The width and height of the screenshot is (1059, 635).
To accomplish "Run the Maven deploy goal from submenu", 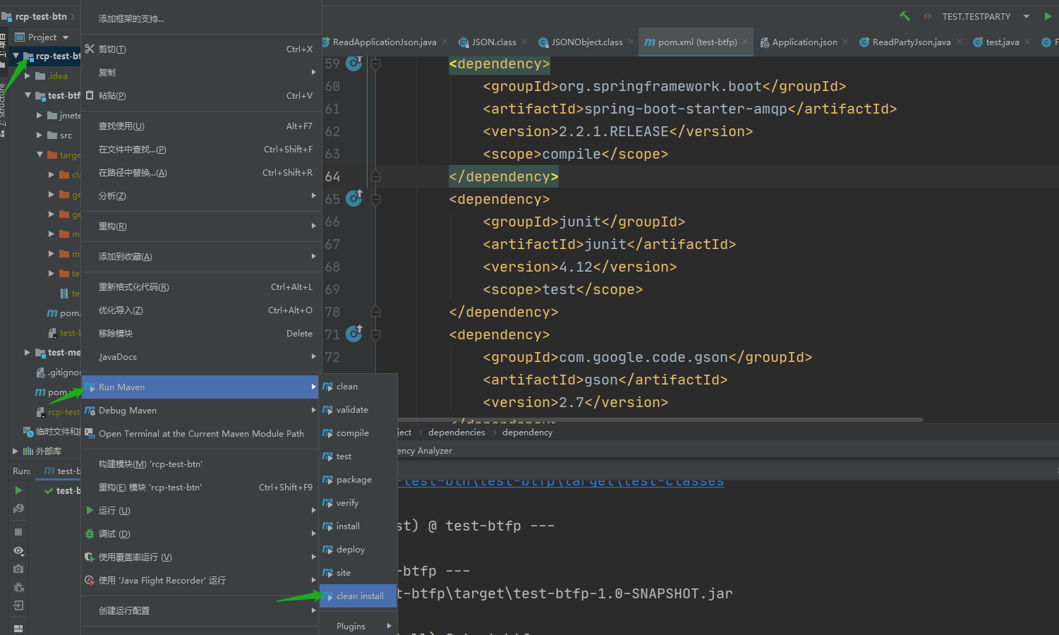I will [358, 550].
